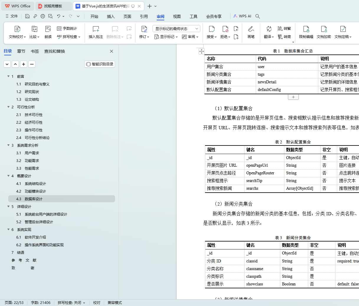Select the 画笔 ink pen tool
The image size is (359, 306).
coord(251,32)
